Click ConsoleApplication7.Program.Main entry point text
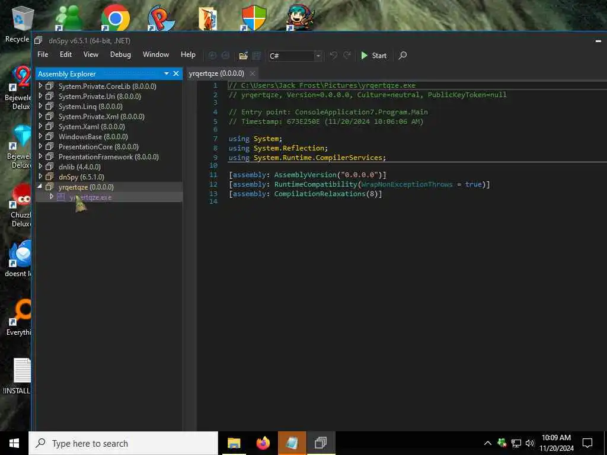 [361, 112]
